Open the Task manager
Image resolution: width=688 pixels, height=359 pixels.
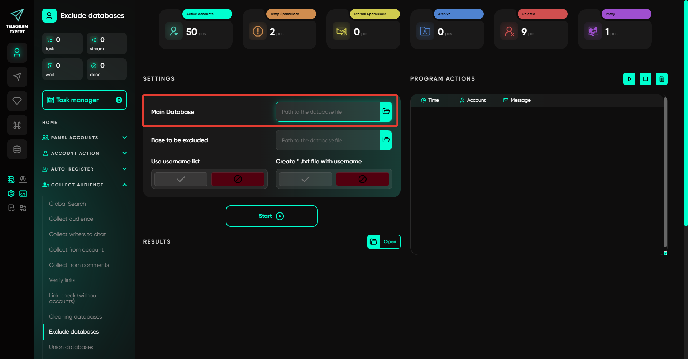[x=85, y=100]
